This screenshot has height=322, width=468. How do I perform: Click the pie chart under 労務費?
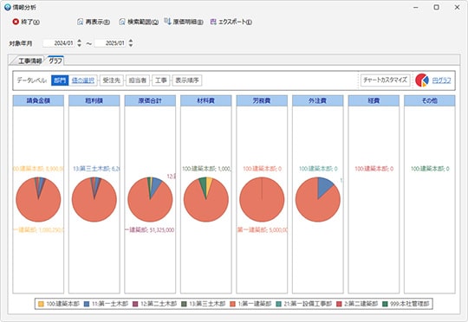pos(262,199)
